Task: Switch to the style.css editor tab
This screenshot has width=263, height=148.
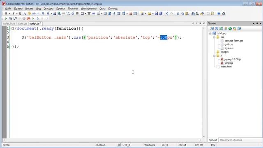Action: coord(22,24)
